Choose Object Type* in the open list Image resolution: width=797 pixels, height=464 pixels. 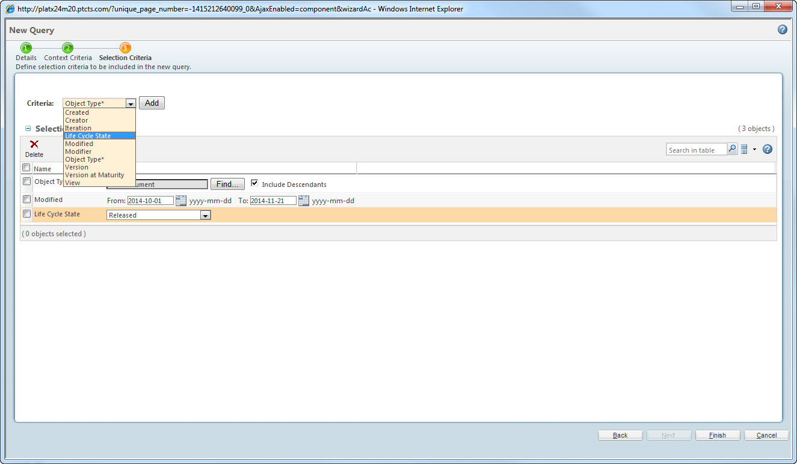[x=99, y=159]
